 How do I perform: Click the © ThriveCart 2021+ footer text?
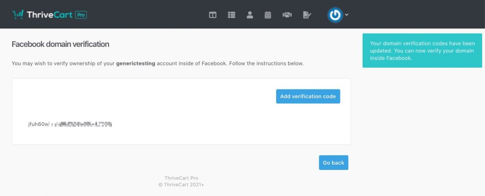181,185
